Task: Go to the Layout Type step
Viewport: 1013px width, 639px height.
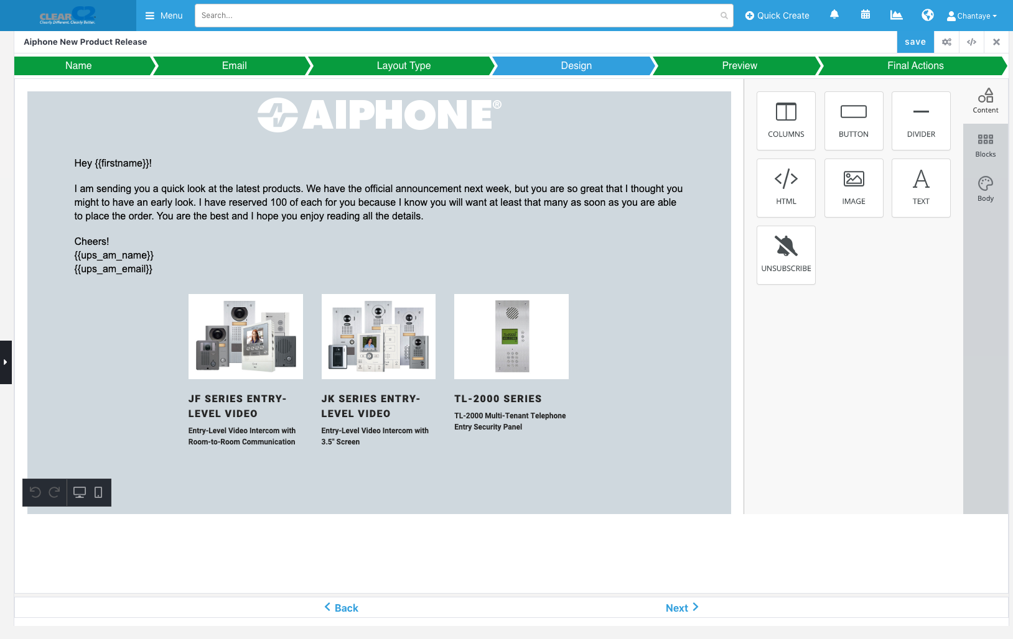Action: pos(403,65)
